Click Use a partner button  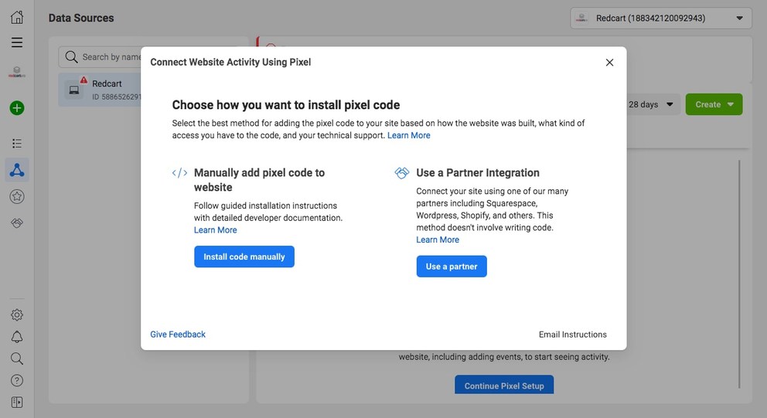pyautogui.click(x=452, y=267)
